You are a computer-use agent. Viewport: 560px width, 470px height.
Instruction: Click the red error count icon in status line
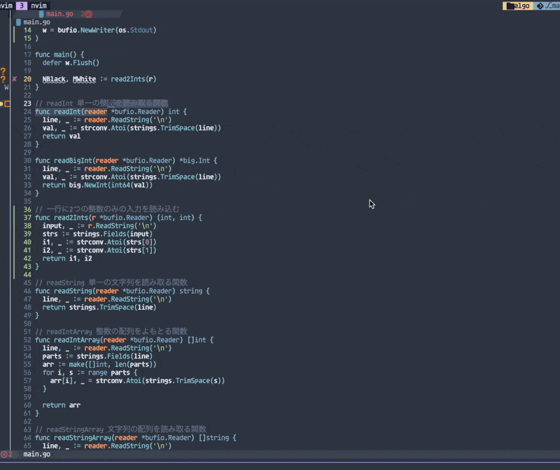click(x=4, y=455)
